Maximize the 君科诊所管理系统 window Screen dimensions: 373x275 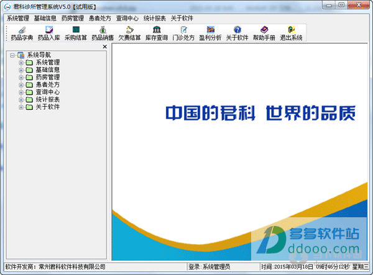pos(341,5)
